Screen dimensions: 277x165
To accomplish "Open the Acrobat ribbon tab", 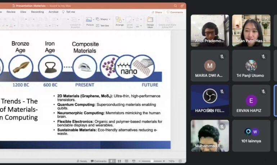I will pos(53,12).
